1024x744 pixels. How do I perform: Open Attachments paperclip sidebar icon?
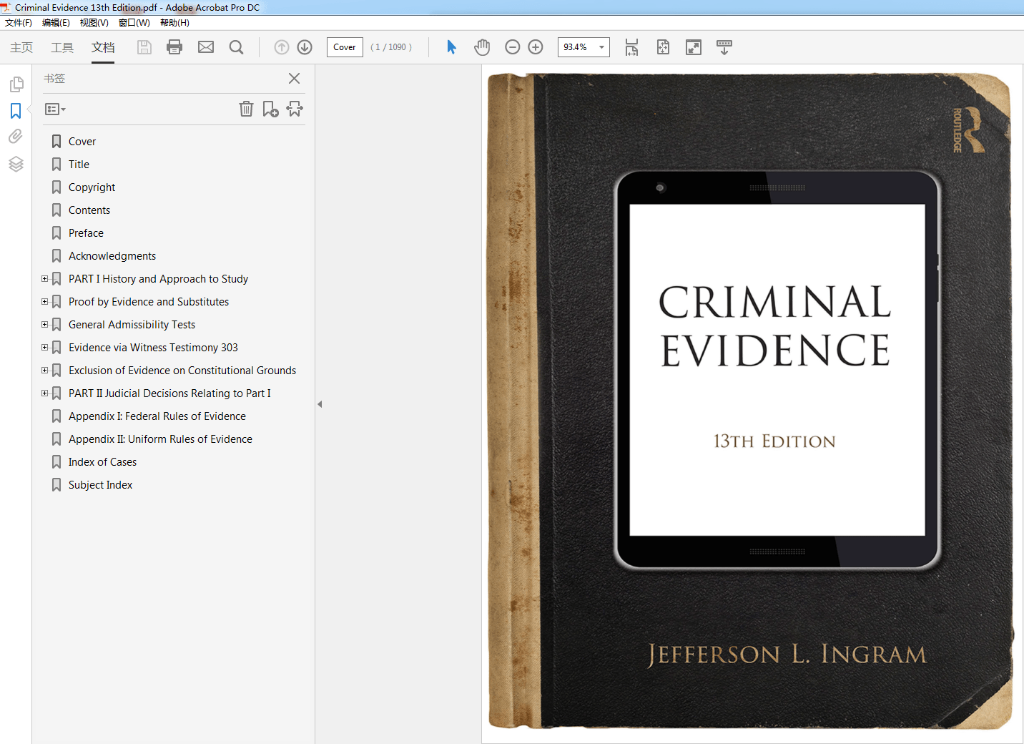tap(16, 137)
